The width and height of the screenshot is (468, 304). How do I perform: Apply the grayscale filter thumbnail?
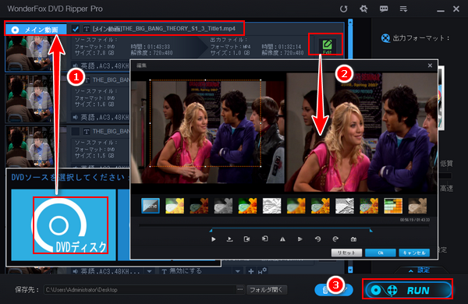click(x=223, y=206)
